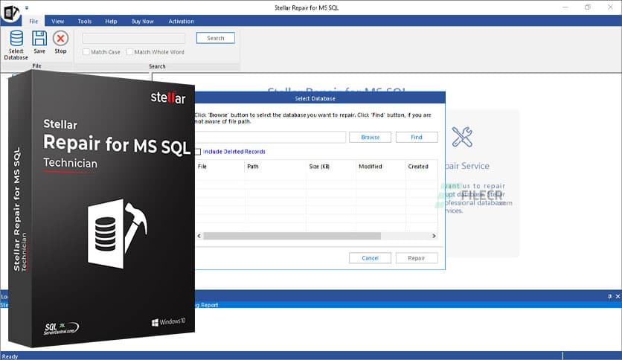Click the scrollbar right arrow in file list
This screenshot has height=360, width=622.
click(x=434, y=236)
